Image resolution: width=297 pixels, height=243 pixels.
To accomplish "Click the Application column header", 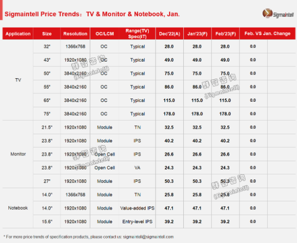I will click(x=18, y=34).
